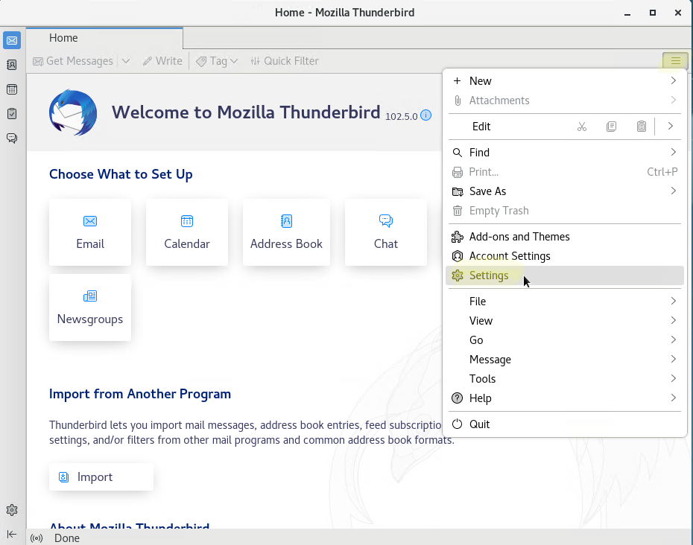
Task: Click the Copy icon in Edit row
Action: point(611,127)
